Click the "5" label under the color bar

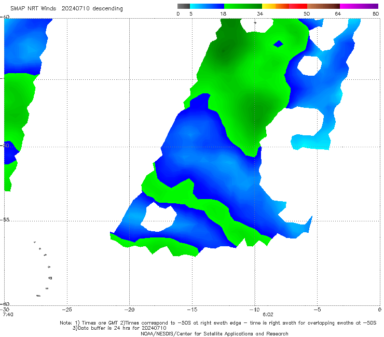(x=191, y=13)
